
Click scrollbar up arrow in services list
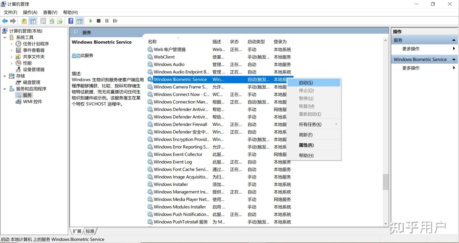(x=386, y=41)
